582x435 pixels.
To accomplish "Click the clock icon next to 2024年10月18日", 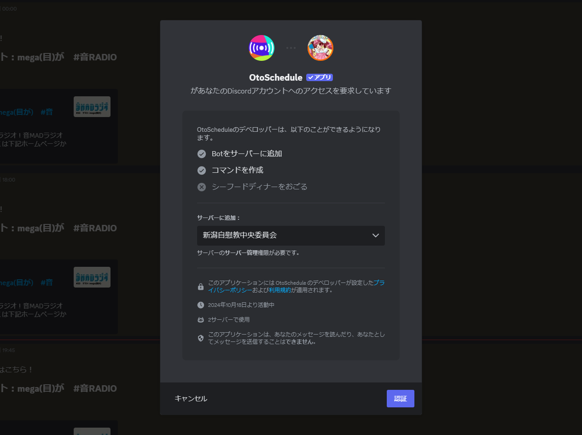I will click(201, 305).
